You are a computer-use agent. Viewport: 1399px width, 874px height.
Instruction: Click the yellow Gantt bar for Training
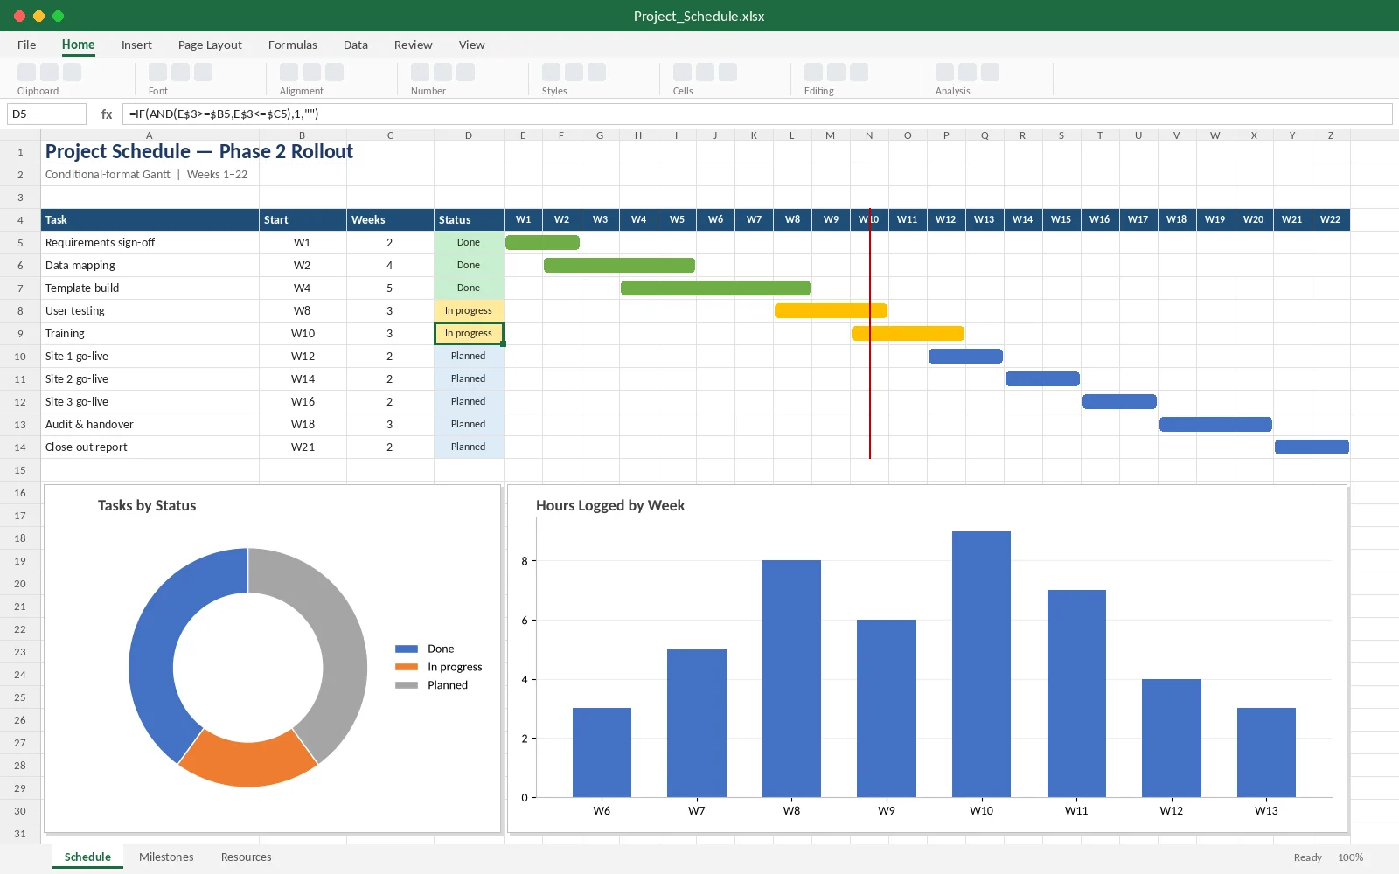(x=908, y=333)
